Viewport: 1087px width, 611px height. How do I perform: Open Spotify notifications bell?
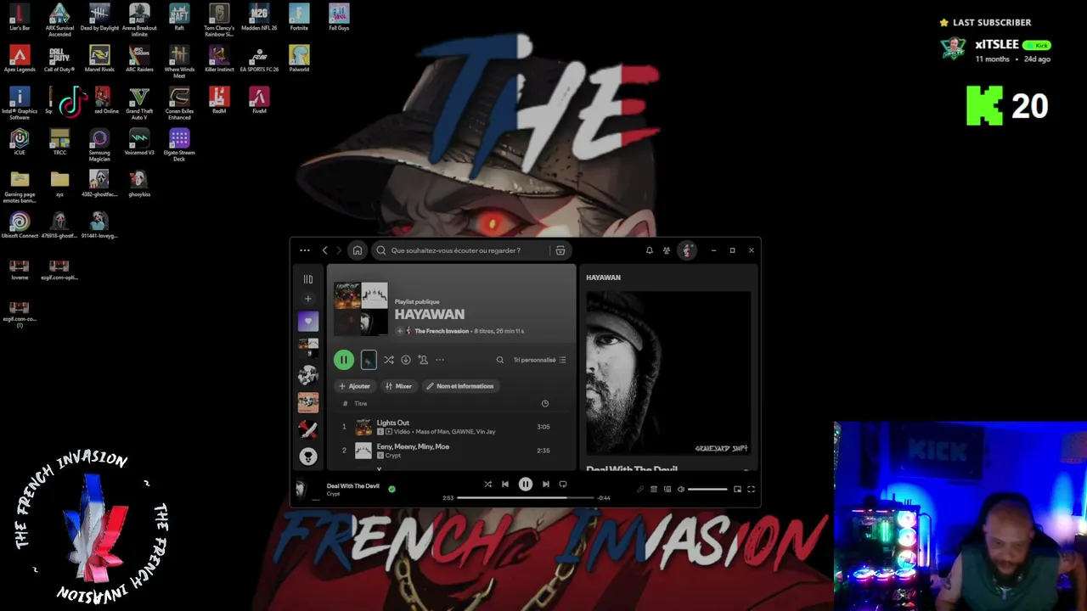pos(650,250)
